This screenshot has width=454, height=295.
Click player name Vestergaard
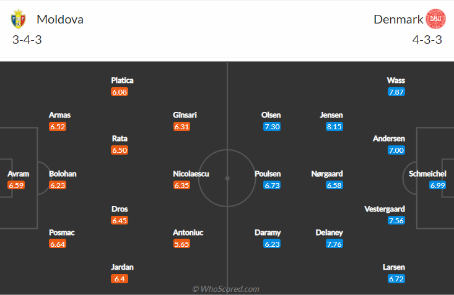tap(385, 209)
